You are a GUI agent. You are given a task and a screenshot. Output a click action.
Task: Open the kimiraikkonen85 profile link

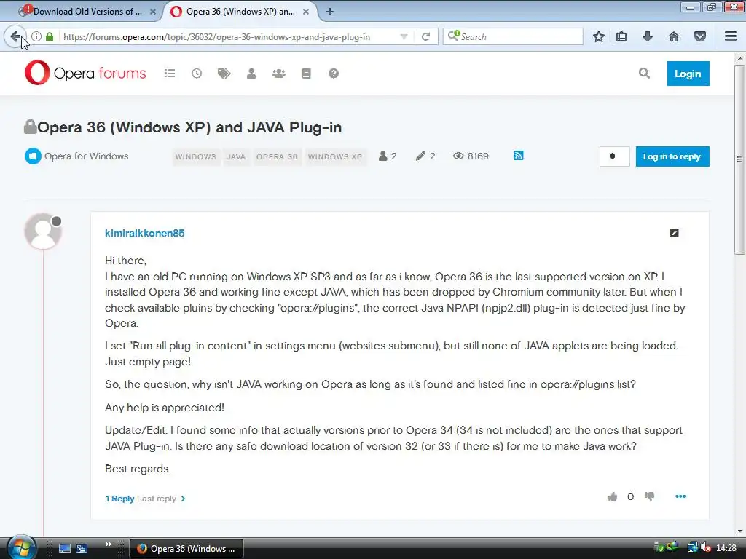tap(145, 233)
